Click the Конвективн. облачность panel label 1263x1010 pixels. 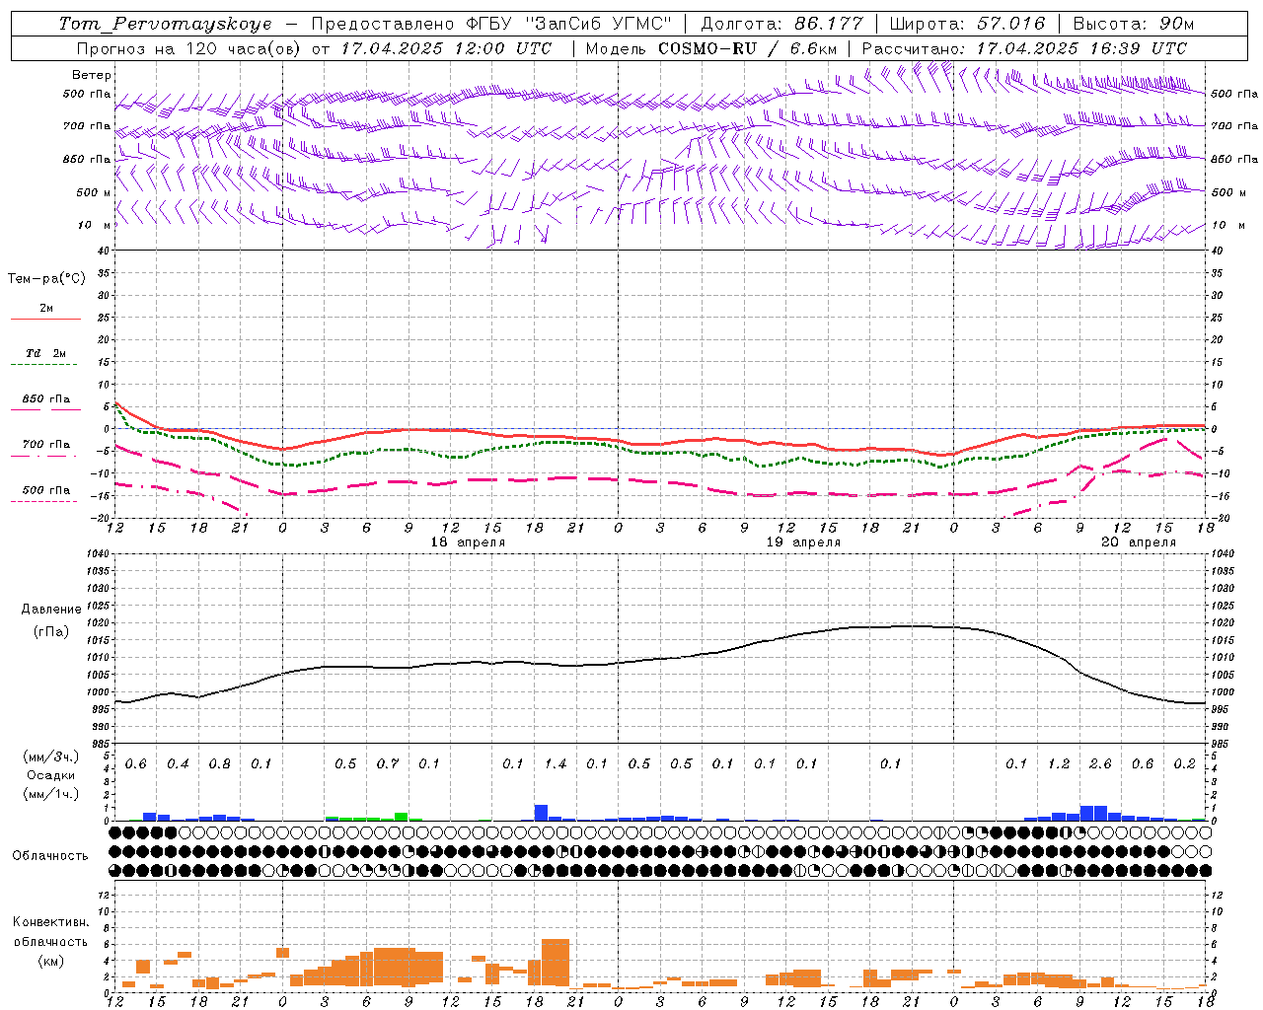click(x=50, y=932)
